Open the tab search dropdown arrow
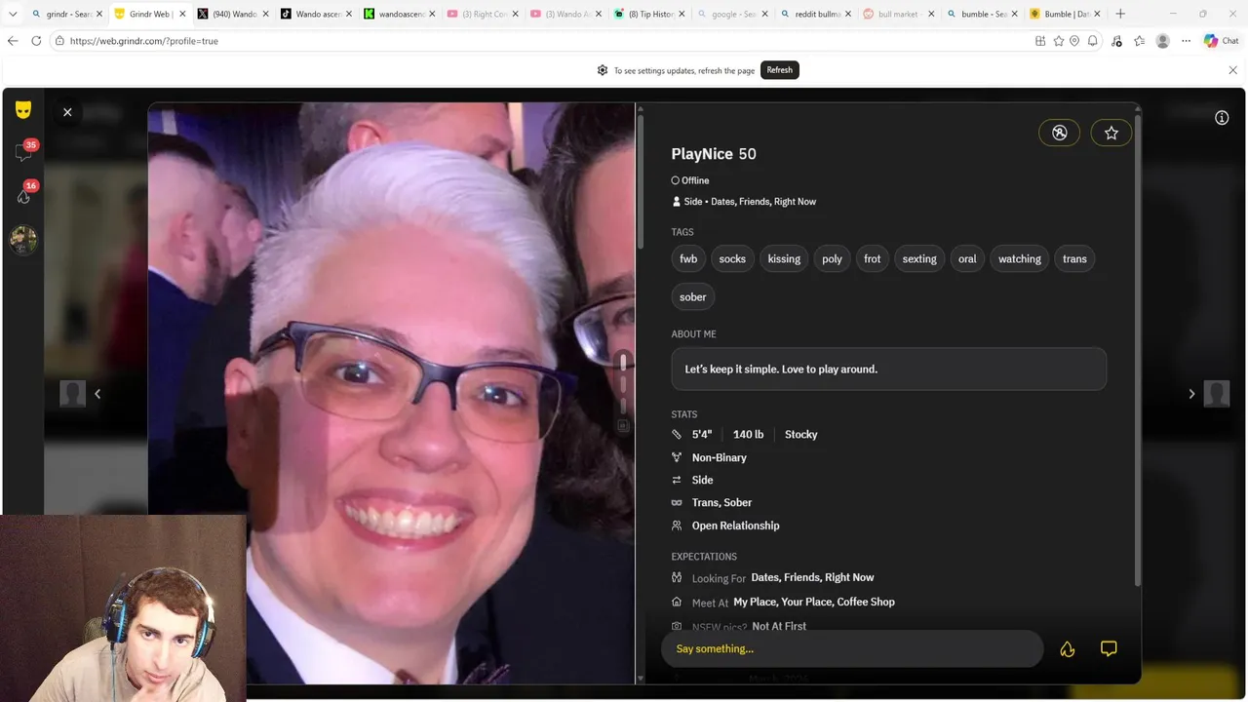 click(x=13, y=14)
